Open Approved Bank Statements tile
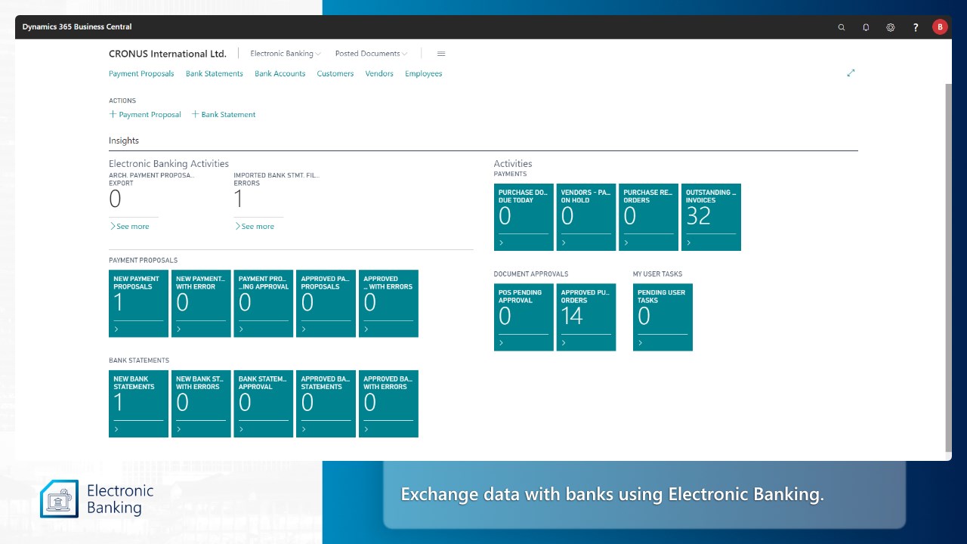 [x=326, y=403]
